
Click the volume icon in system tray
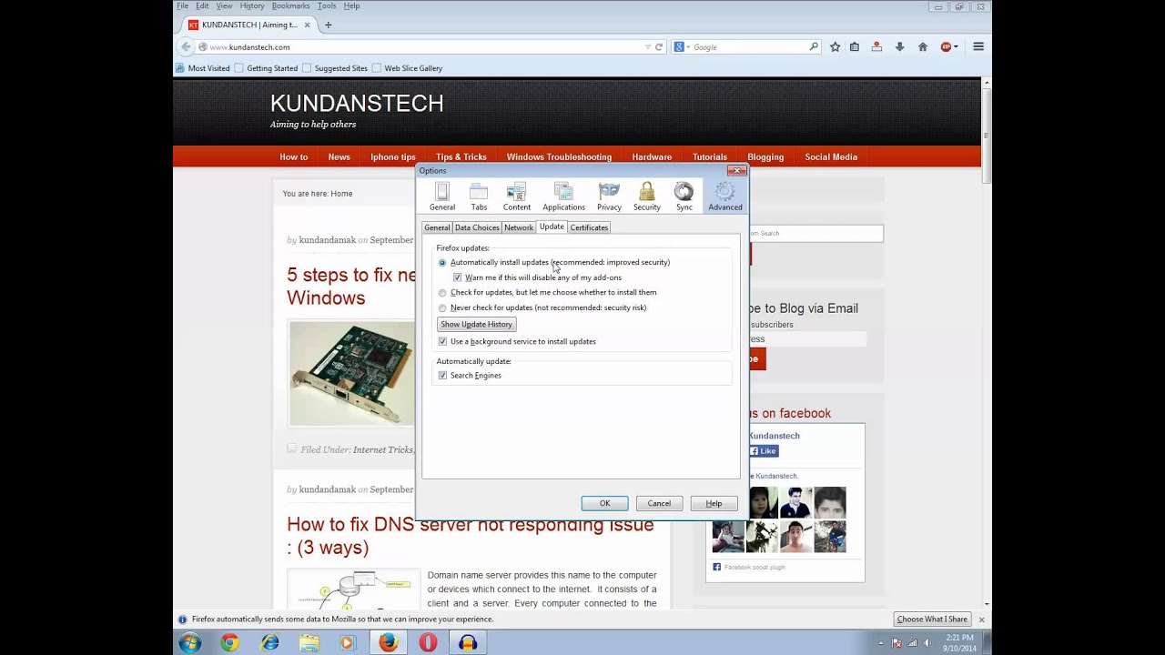coord(927,643)
